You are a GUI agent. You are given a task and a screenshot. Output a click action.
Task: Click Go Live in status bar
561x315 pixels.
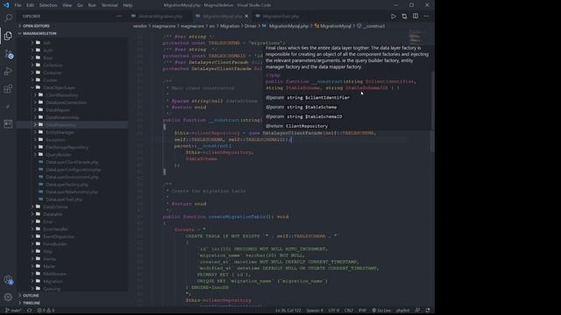pyautogui.click(x=381, y=311)
